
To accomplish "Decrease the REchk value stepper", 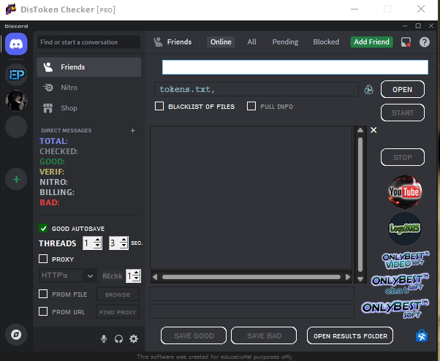I will coord(137,278).
